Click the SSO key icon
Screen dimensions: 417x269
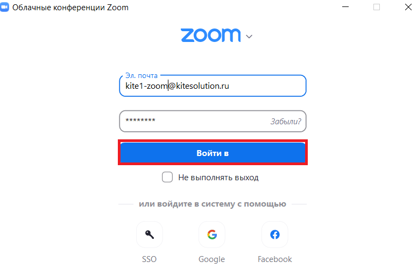pyautogui.click(x=149, y=235)
